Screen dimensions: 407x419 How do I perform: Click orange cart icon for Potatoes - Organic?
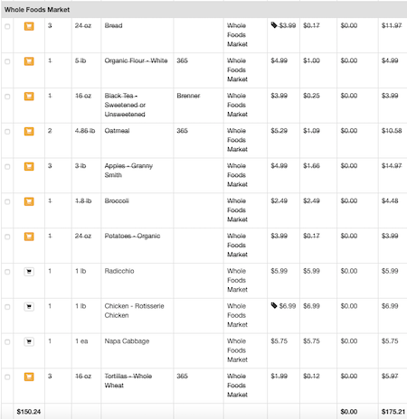(29, 237)
